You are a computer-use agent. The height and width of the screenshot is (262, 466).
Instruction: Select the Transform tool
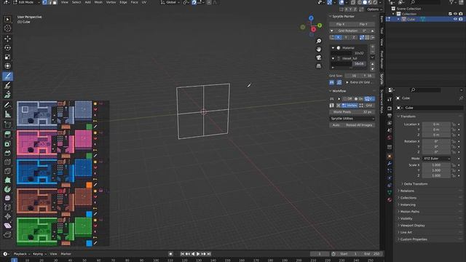pyautogui.click(x=7, y=66)
